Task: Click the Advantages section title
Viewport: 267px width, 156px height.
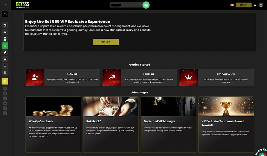Action: point(140,92)
